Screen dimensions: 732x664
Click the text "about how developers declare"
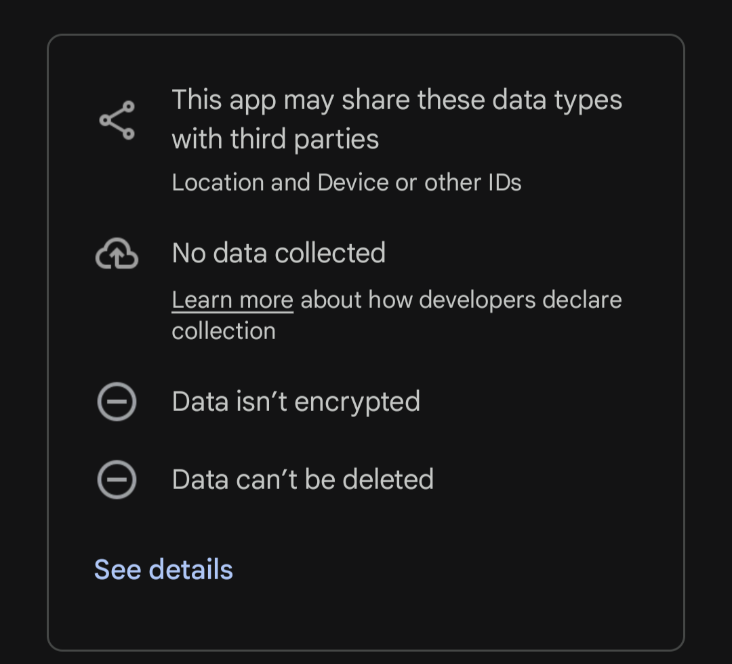click(x=462, y=300)
